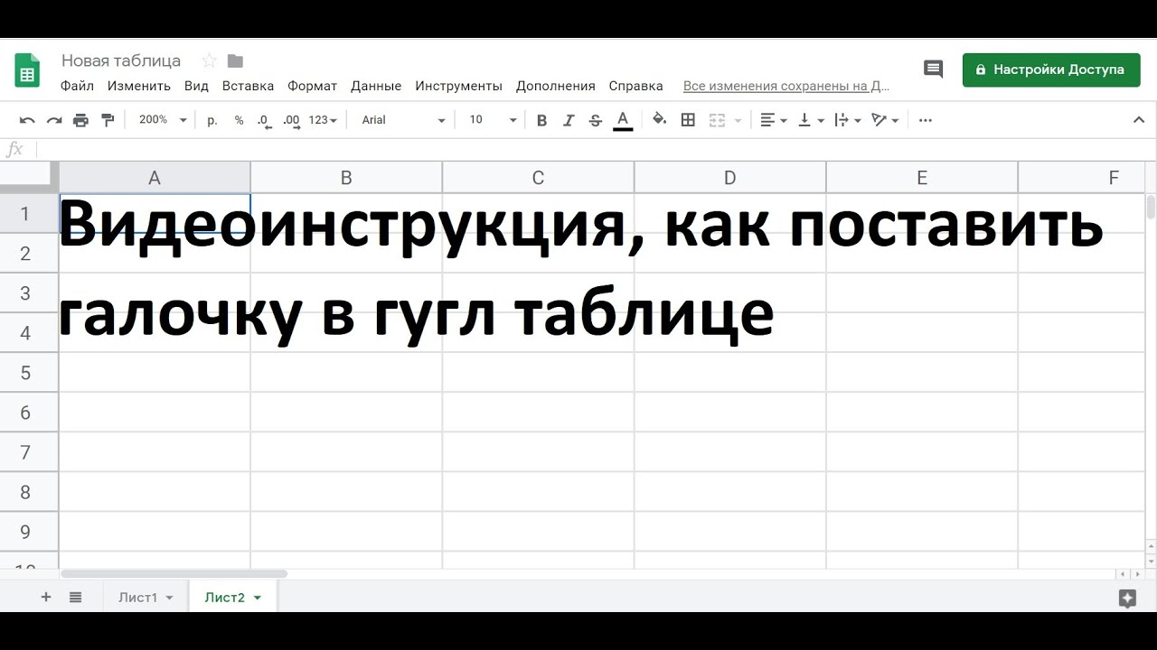
Task: Open the Explore star icon
Action: coord(1127,598)
